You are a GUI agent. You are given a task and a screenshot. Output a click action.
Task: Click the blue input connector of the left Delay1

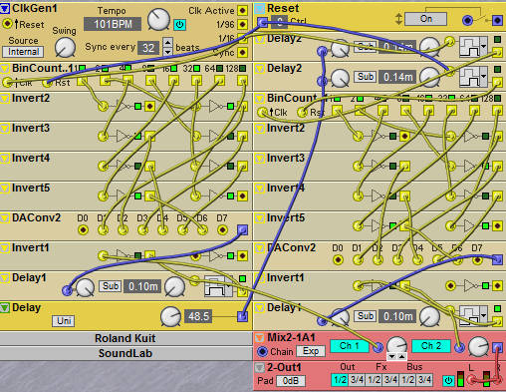click(67, 290)
